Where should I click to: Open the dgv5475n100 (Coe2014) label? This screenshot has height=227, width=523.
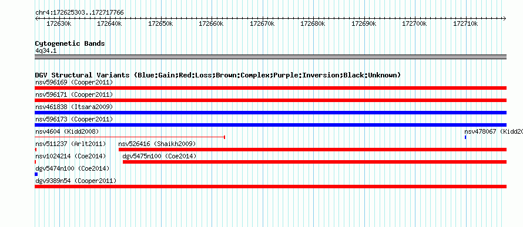(159, 156)
